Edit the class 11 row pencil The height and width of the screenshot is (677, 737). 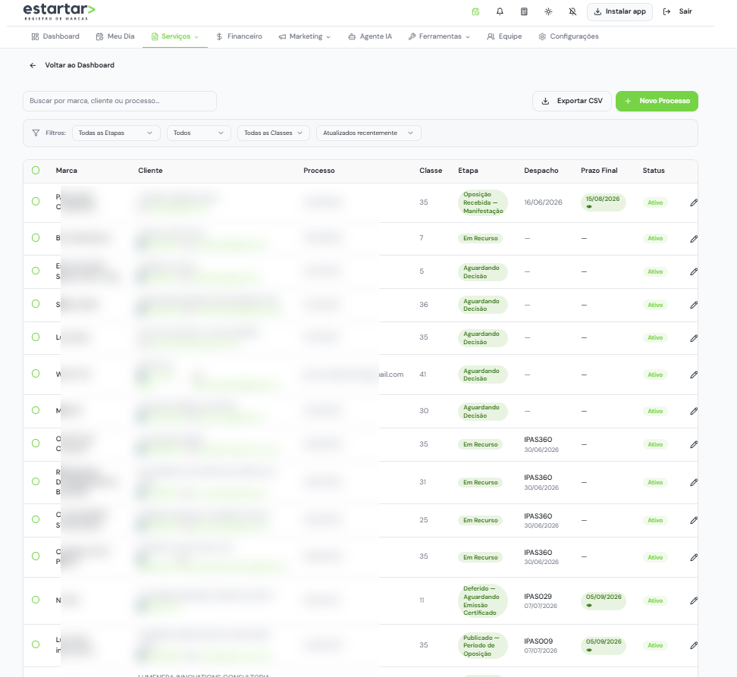[694, 600]
